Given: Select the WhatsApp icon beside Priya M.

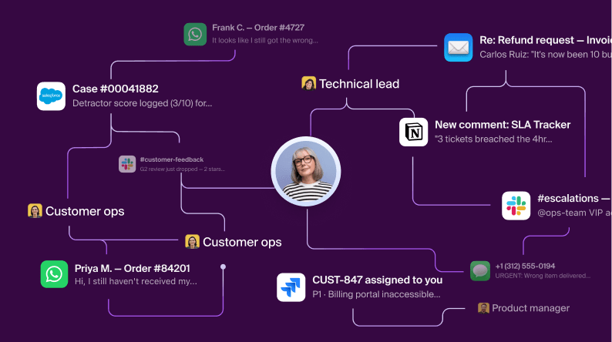Looking at the screenshot, I should coord(54,274).
